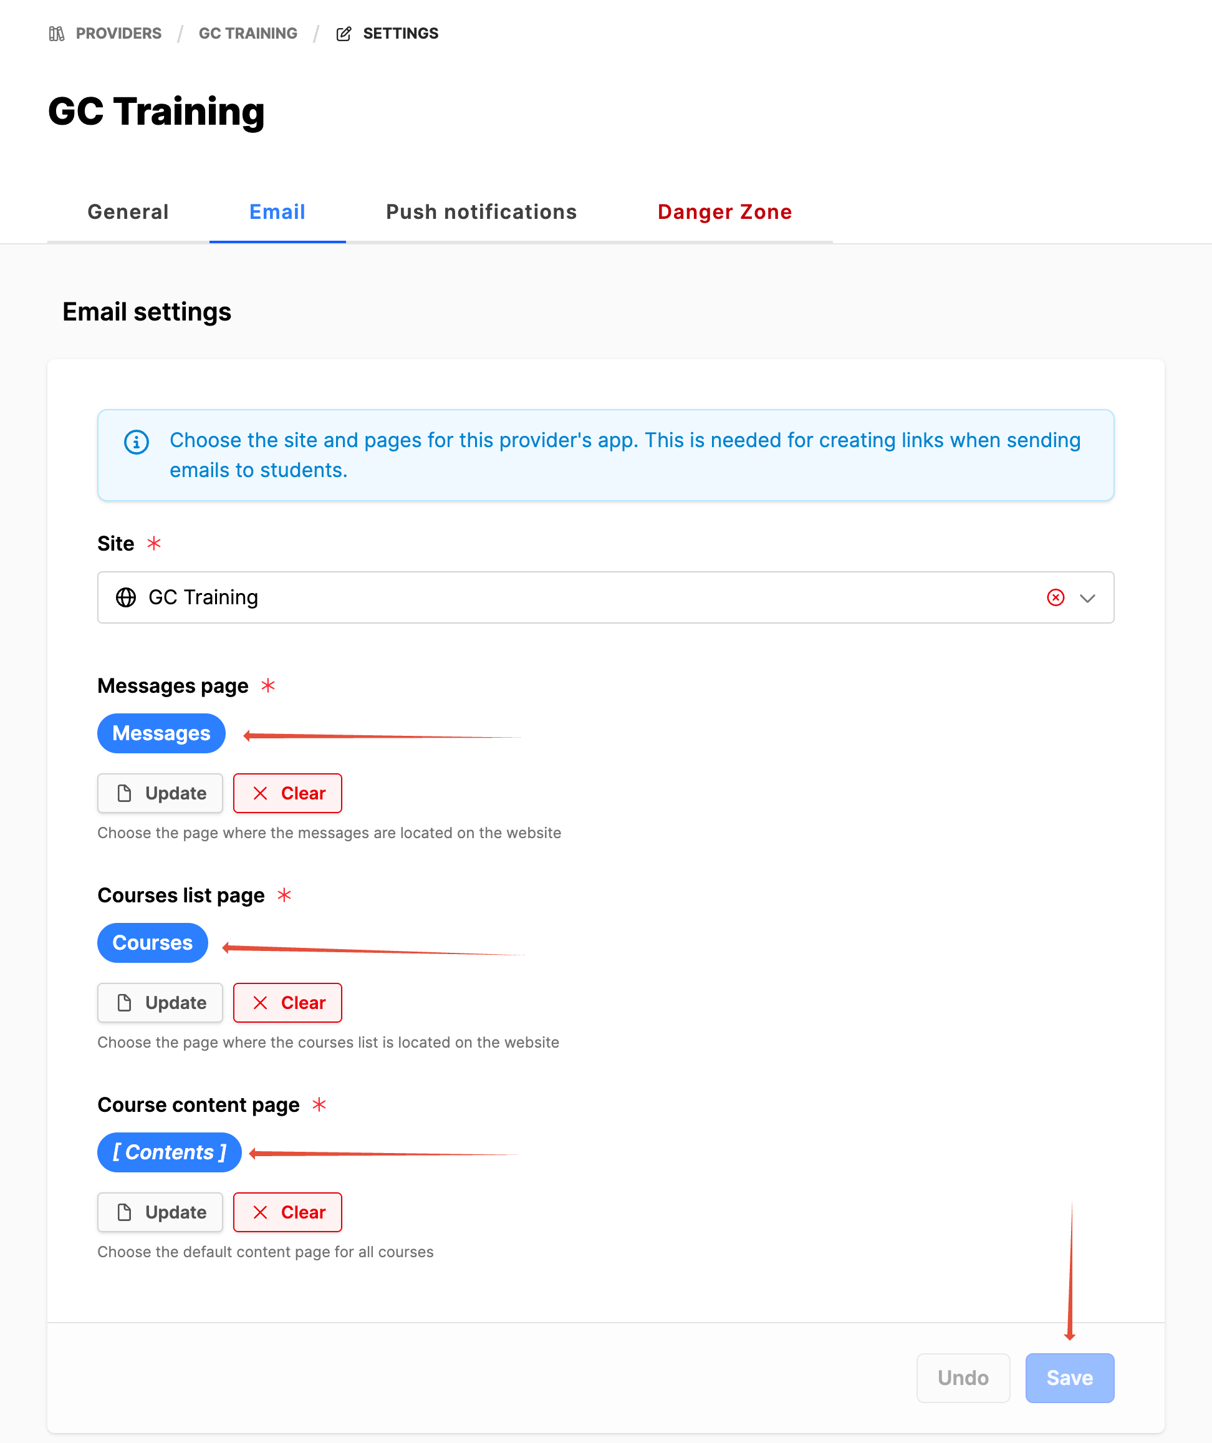Switch to the General tab
Screen dimensions: 1212x1443
(128, 212)
